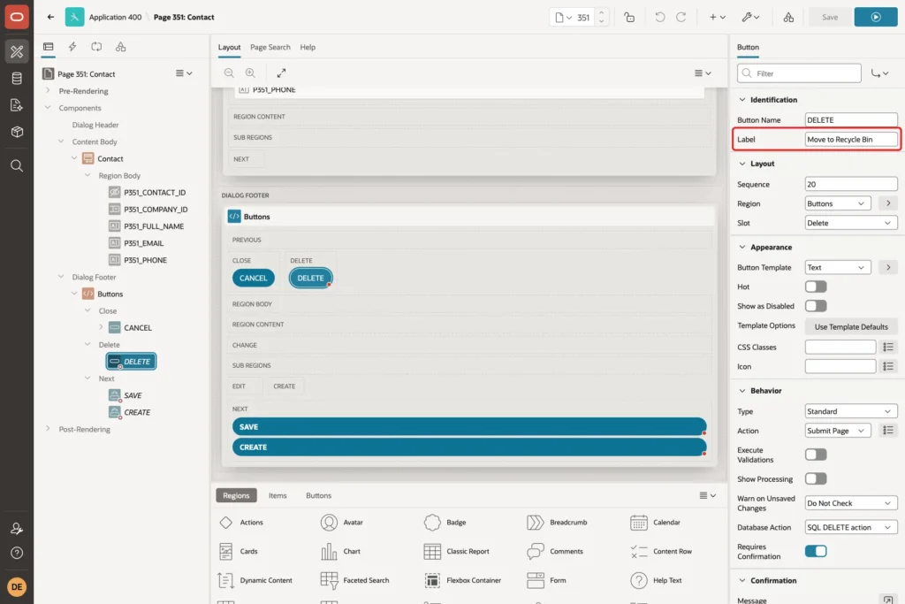Select the Help tab
Image resolution: width=905 pixels, height=604 pixels.
[308, 48]
